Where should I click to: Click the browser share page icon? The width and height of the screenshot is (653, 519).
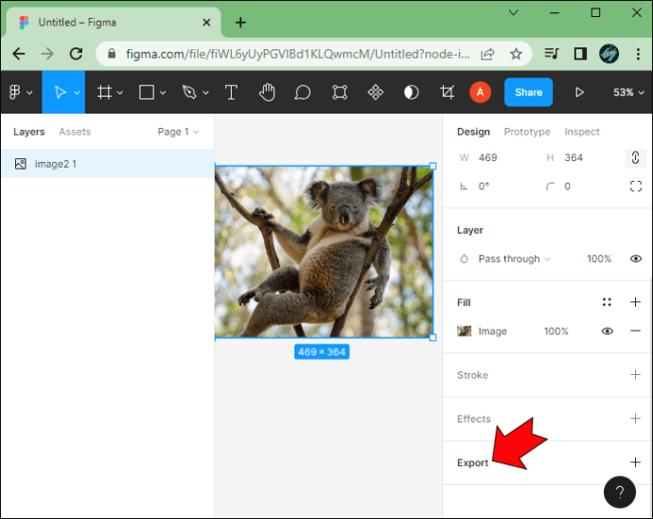tap(487, 54)
